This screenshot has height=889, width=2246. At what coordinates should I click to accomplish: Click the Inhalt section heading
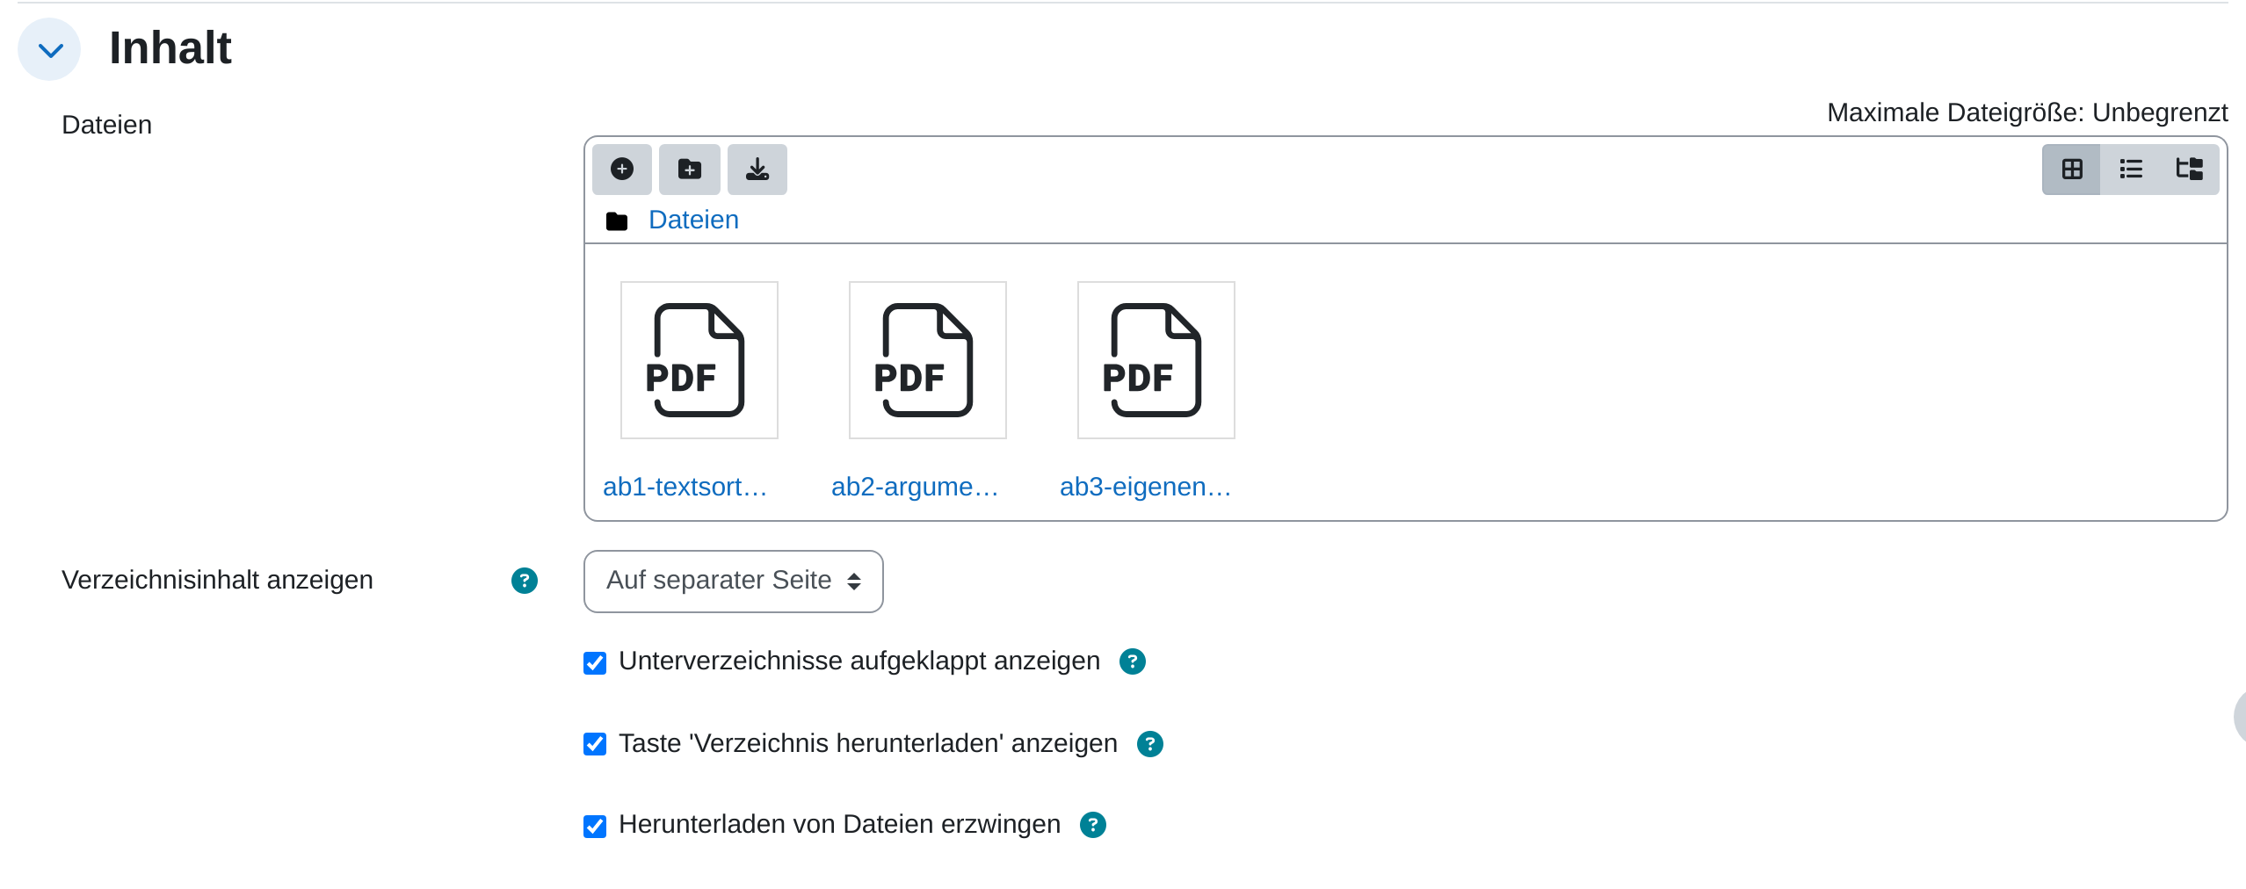click(170, 47)
